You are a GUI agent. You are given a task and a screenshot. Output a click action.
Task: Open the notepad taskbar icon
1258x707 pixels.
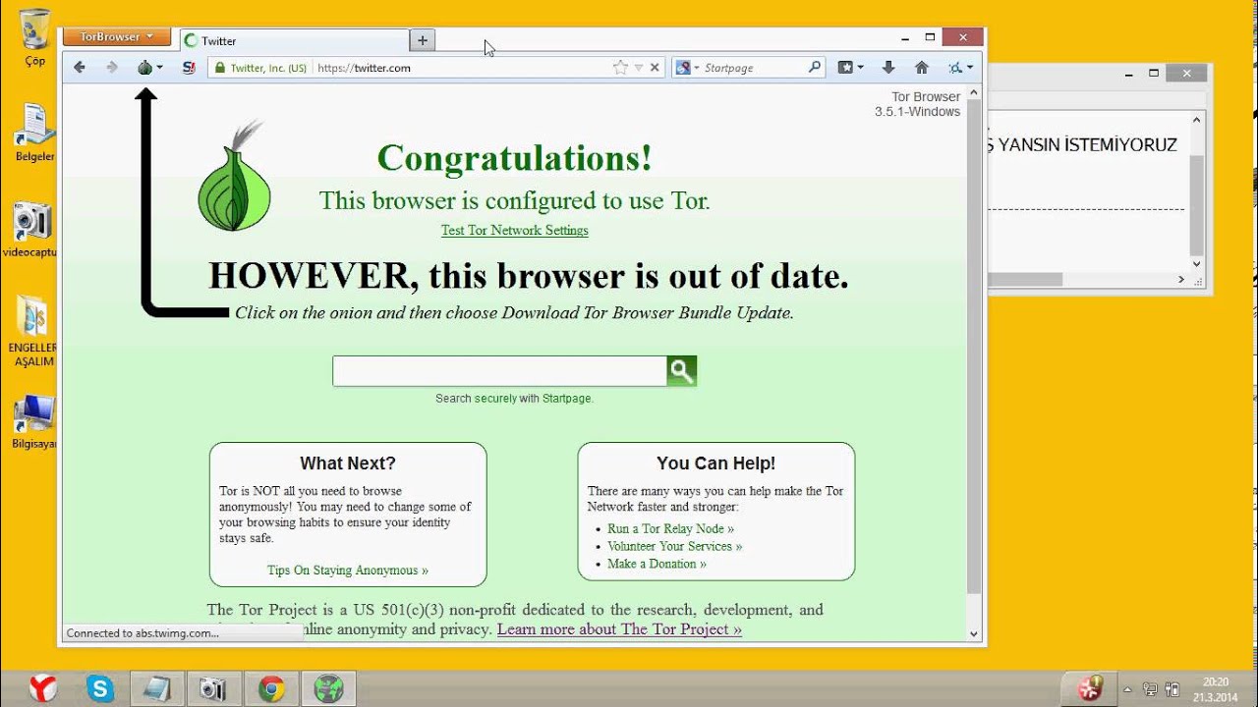pos(157,688)
